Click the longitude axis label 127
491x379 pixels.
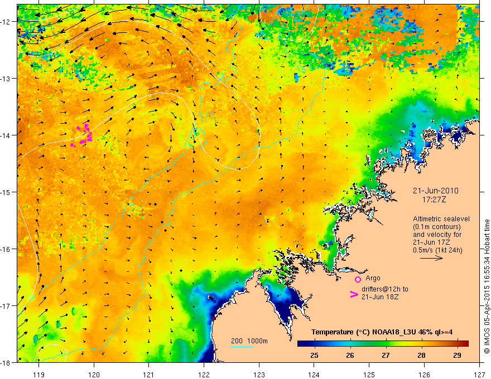pyautogui.click(x=479, y=375)
